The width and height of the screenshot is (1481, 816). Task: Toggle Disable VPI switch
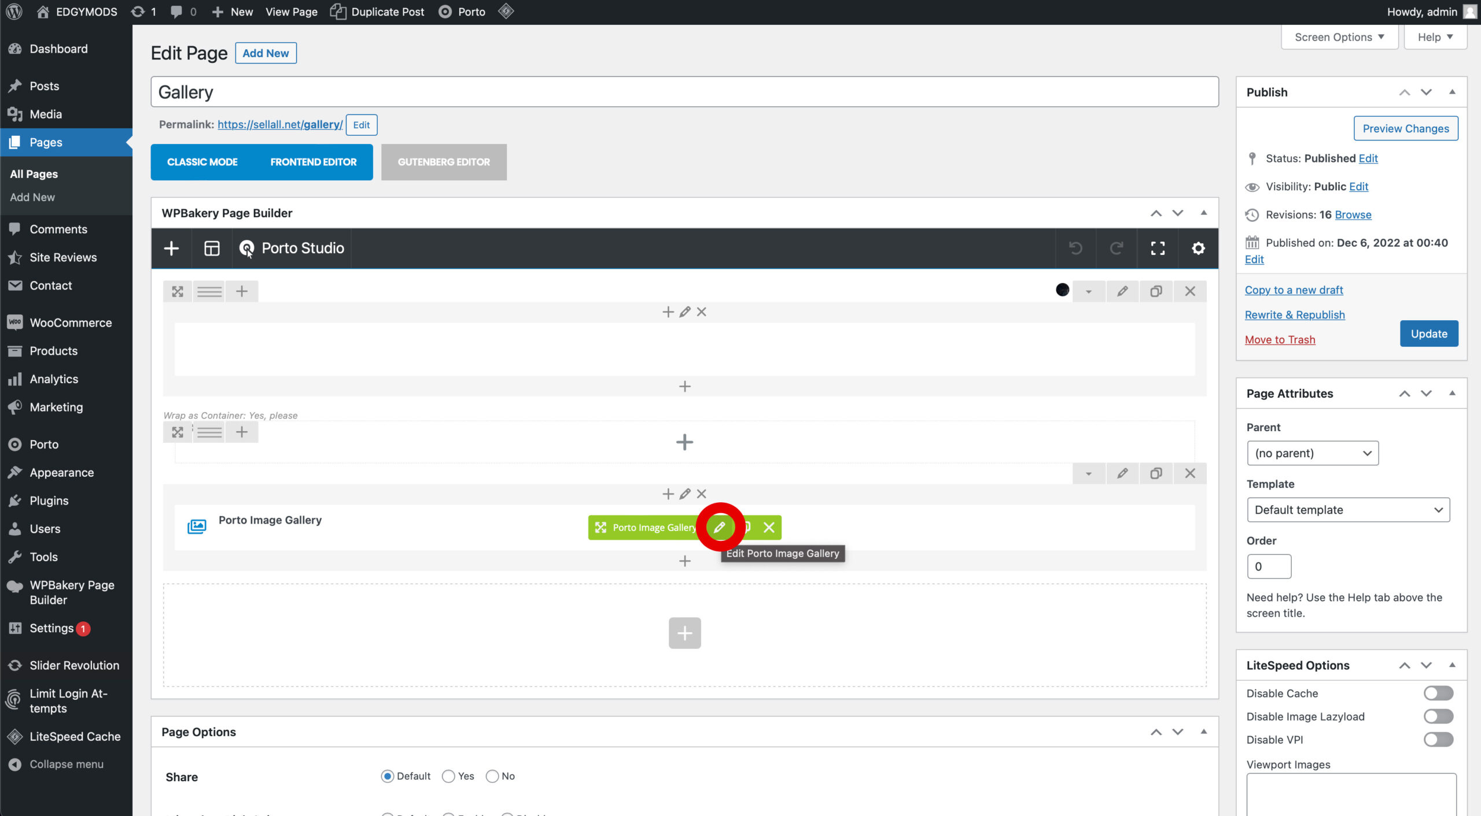click(x=1438, y=739)
